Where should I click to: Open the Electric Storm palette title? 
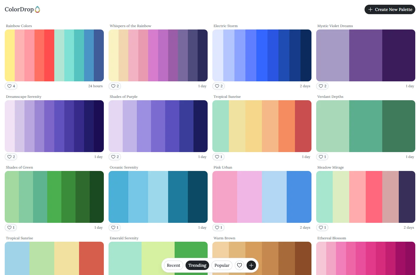[x=225, y=26]
